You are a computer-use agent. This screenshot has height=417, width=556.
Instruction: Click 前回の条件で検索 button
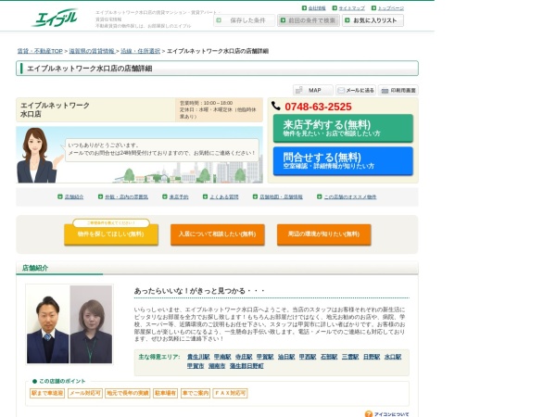pos(309,20)
